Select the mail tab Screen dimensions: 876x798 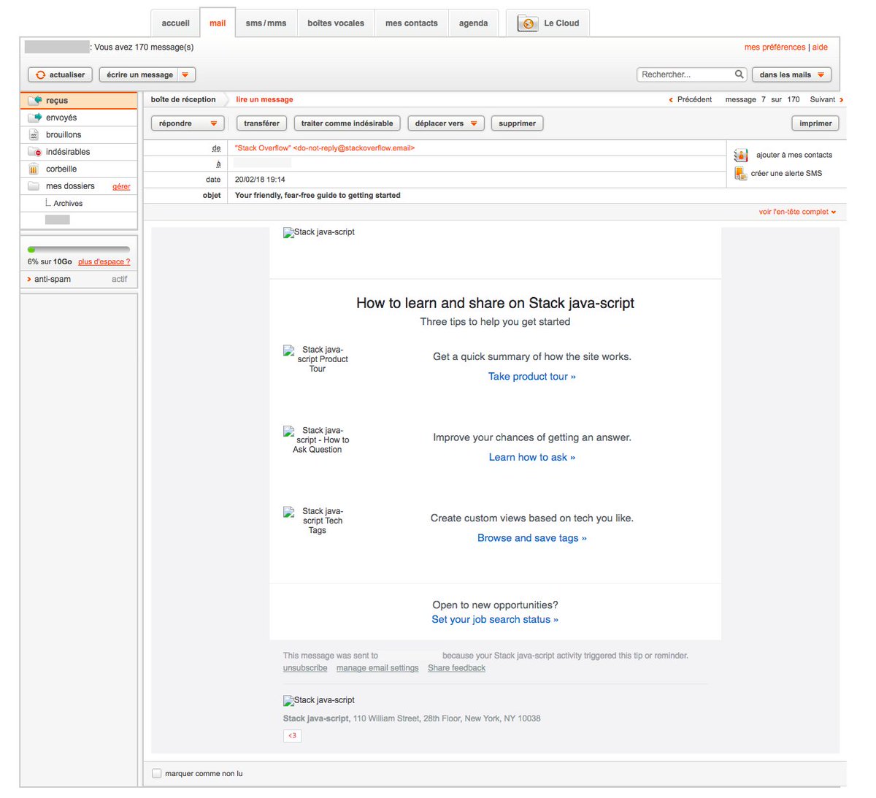pos(218,23)
